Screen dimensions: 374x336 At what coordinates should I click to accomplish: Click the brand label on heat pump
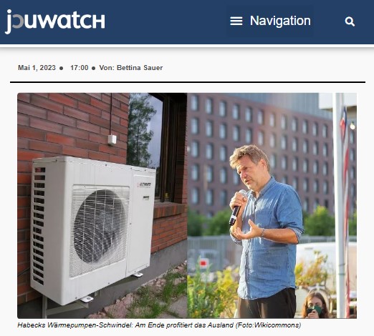coord(144,184)
